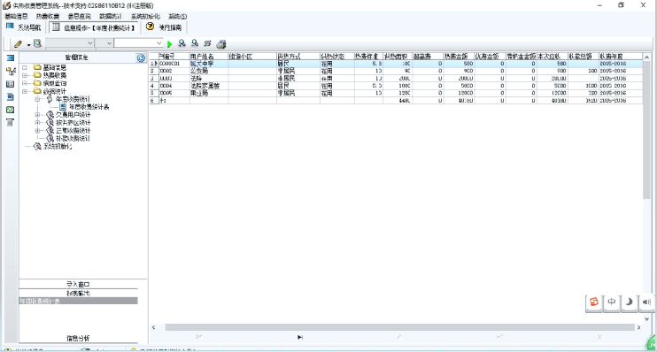Toggle the moon icon in IME bar
The image size is (657, 352).
630,302
